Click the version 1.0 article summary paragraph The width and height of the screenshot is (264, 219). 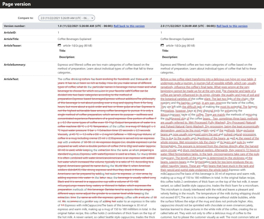(106, 68)
